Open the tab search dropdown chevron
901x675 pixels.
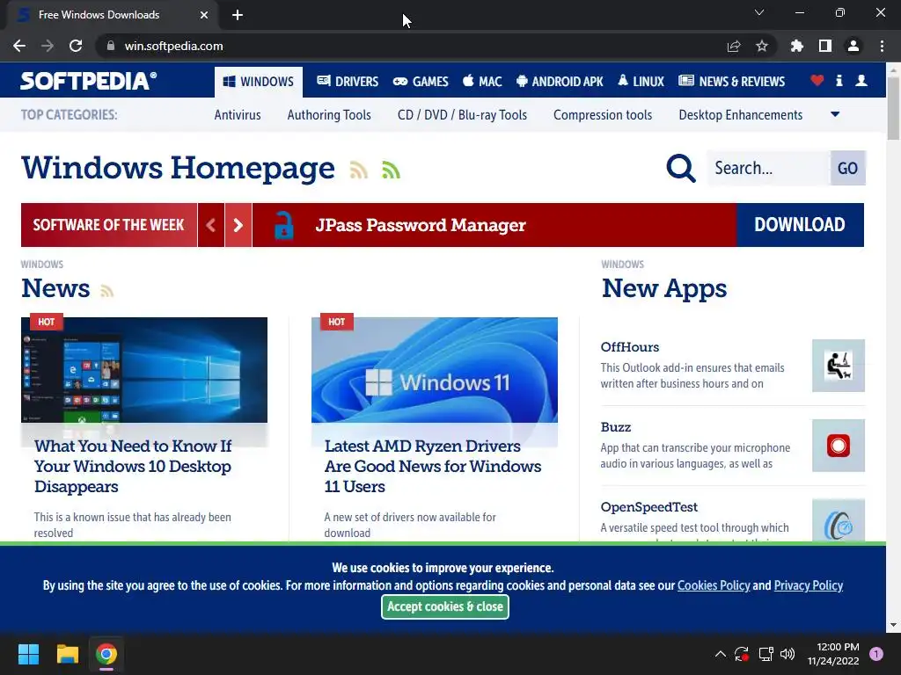(x=759, y=12)
